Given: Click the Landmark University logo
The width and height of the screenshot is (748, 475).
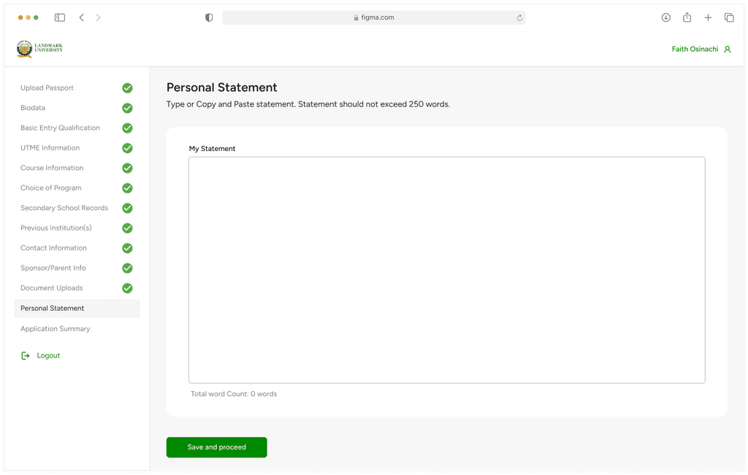Looking at the screenshot, I should coord(39,49).
